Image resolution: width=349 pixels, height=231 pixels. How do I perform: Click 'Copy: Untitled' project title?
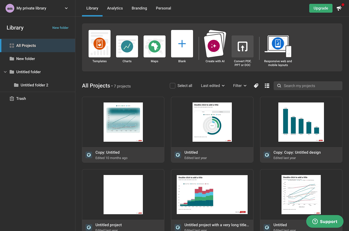pos(107,152)
